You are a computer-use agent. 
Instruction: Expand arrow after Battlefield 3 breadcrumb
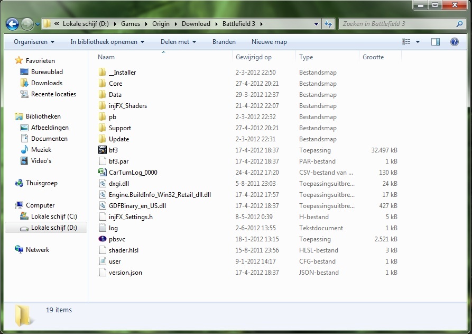261,24
